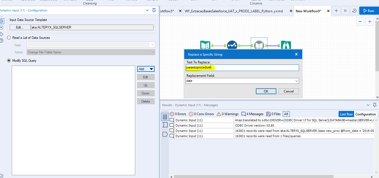Run the workflow
Viewport: 379px width, 178px height.
pyautogui.click(x=369, y=10)
